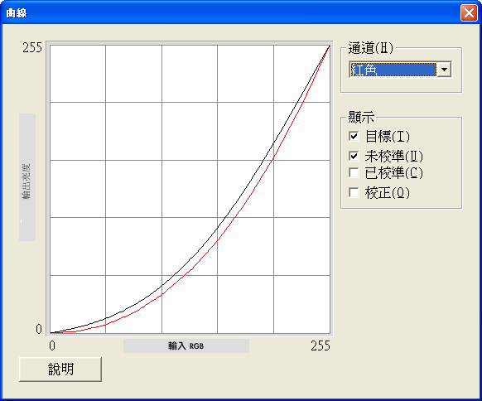Toggle the 目標(T) target curve checkbox

[354, 136]
